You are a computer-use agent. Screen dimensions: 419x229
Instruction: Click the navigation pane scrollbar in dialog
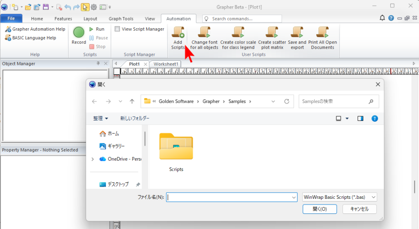click(145, 139)
